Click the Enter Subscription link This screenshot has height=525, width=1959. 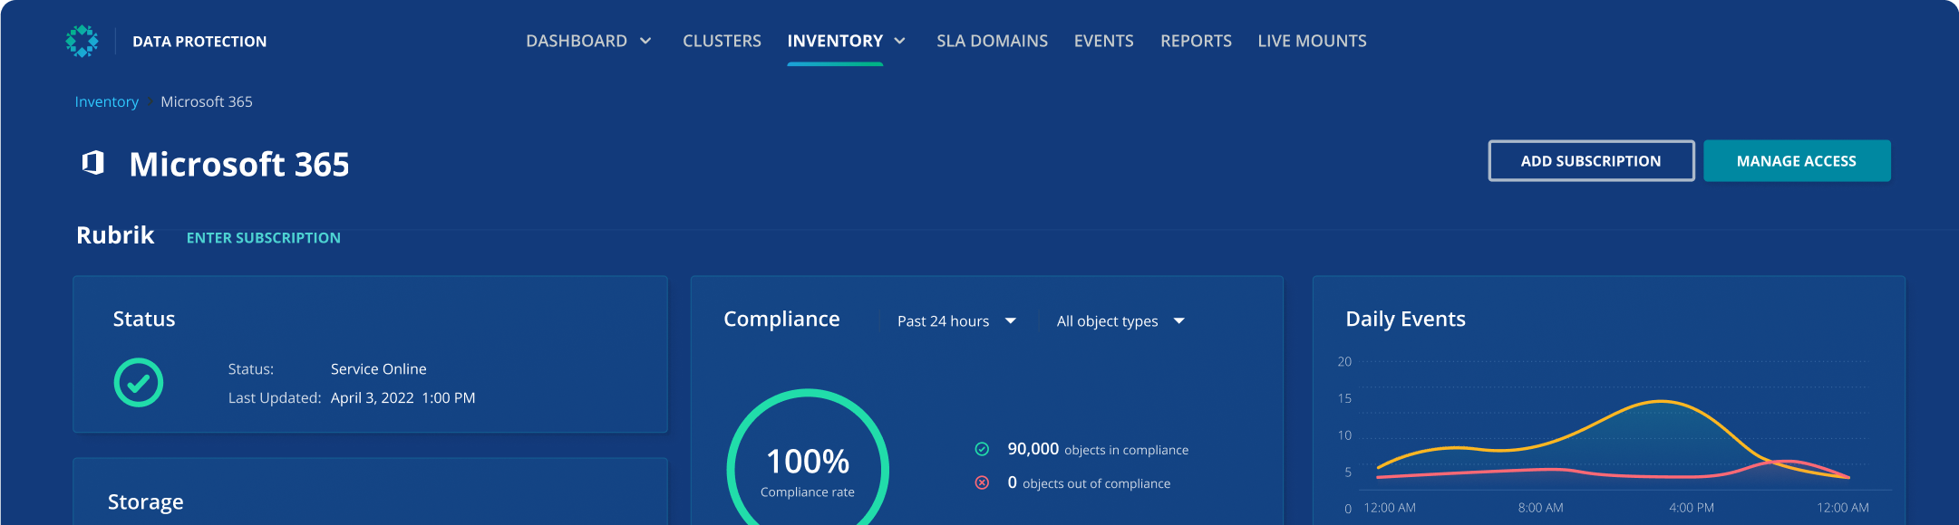[x=264, y=238]
